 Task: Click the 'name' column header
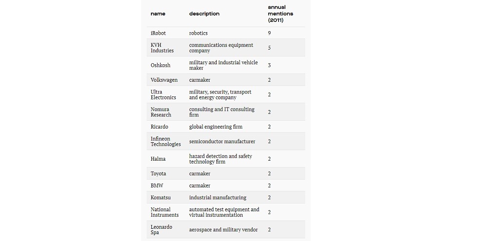pyautogui.click(x=158, y=14)
